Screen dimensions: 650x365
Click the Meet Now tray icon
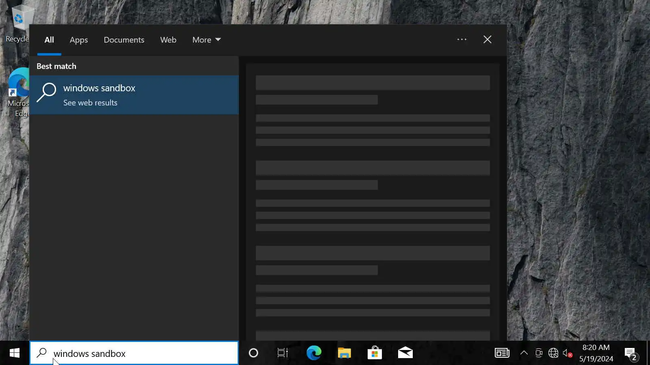tap(539, 353)
